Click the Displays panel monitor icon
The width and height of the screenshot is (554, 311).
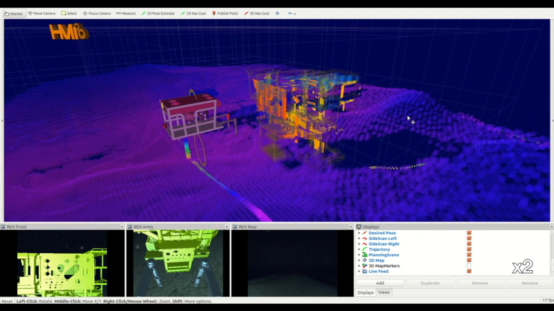[x=359, y=227]
